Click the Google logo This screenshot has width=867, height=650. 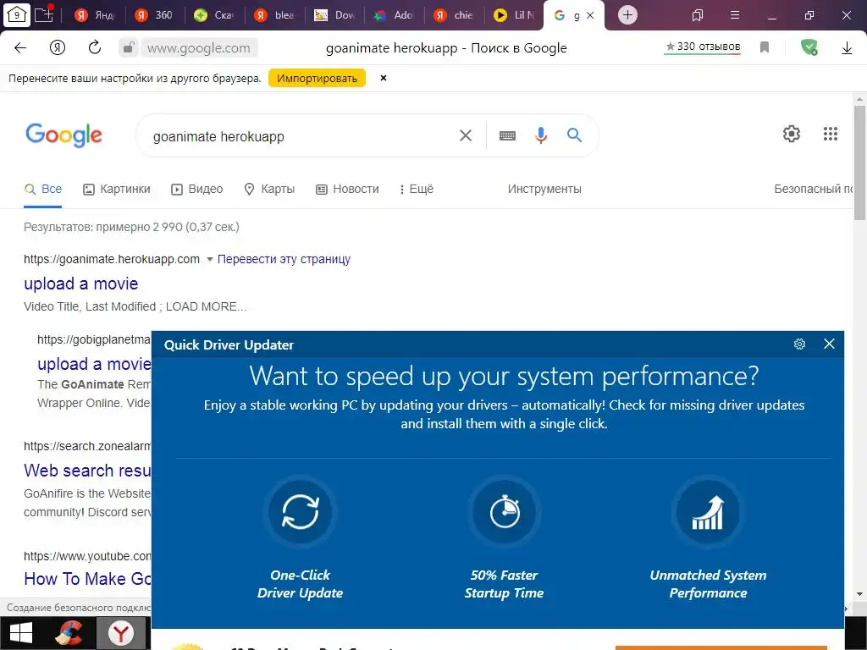64,135
